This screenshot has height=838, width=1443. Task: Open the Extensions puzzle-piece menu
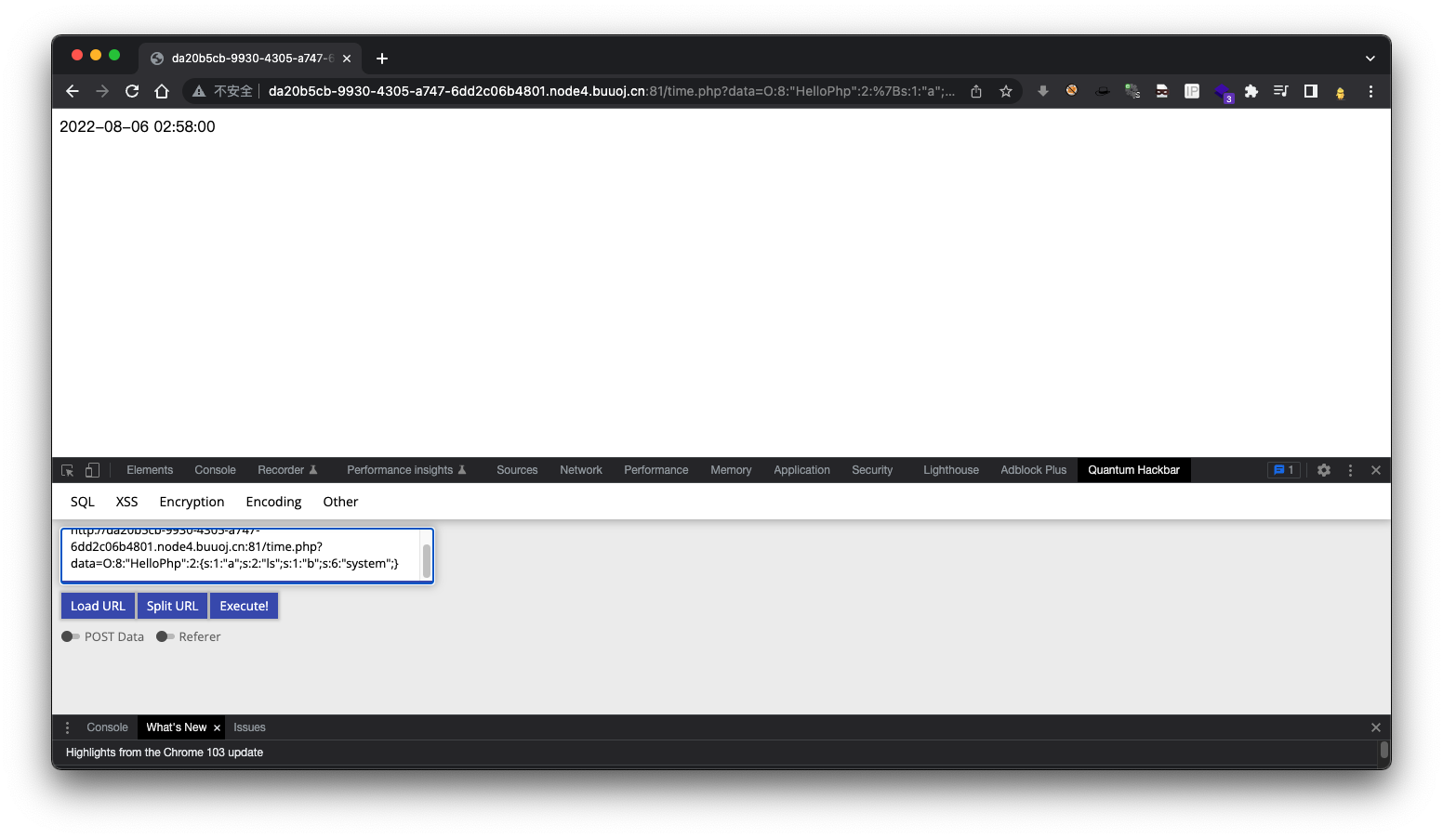click(x=1251, y=91)
